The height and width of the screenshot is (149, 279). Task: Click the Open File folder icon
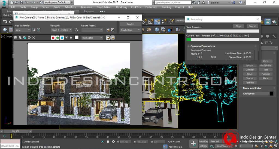pyautogui.click(x=17, y=2)
